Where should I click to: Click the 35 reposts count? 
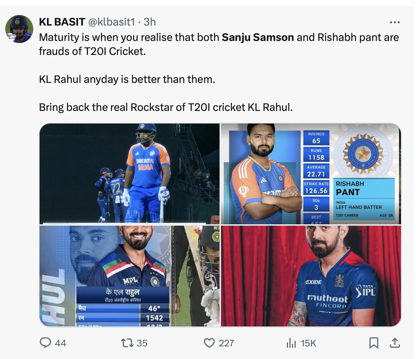pyautogui.click(x=142, y=343)
